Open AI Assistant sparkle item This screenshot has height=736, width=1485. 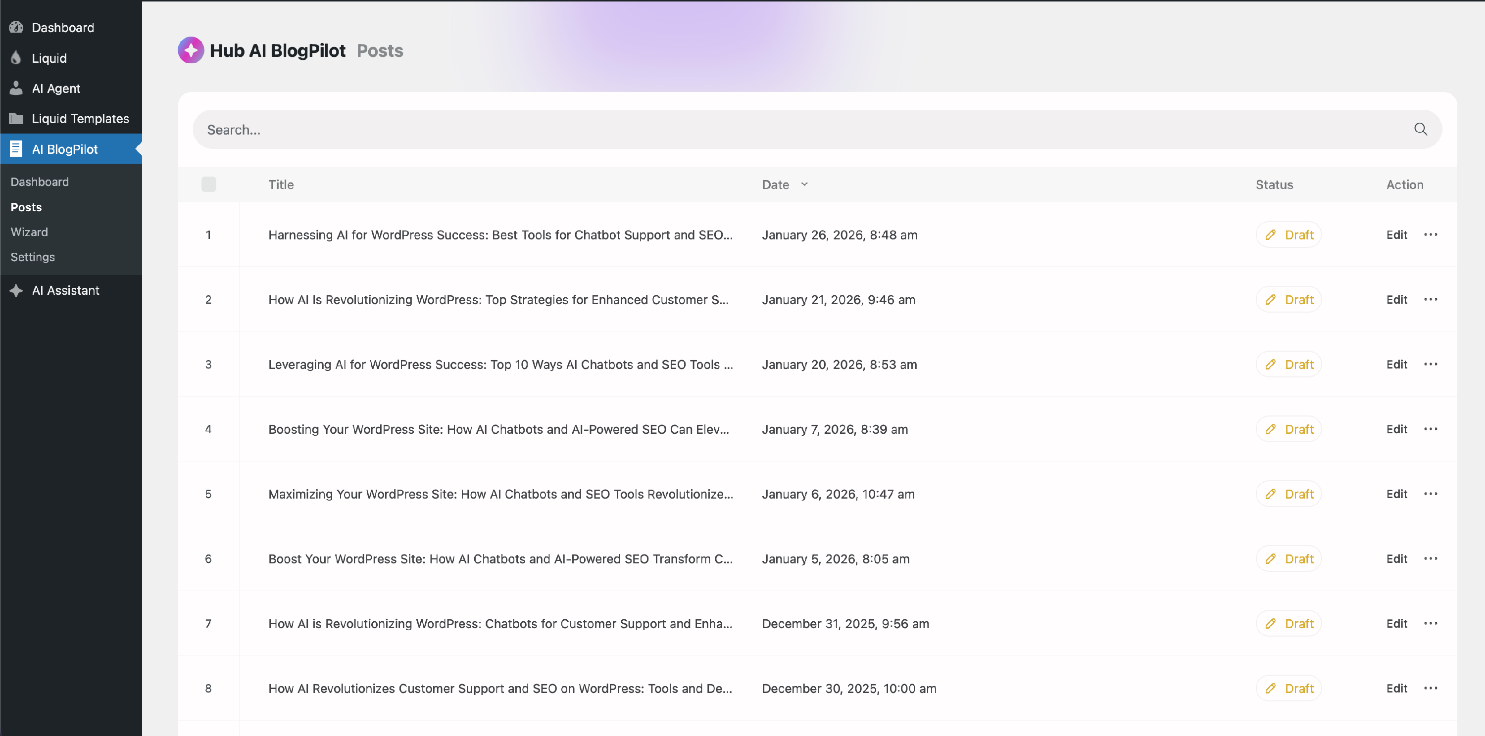[65, 290]
